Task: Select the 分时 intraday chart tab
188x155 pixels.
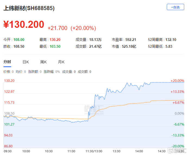Action: 7,62
